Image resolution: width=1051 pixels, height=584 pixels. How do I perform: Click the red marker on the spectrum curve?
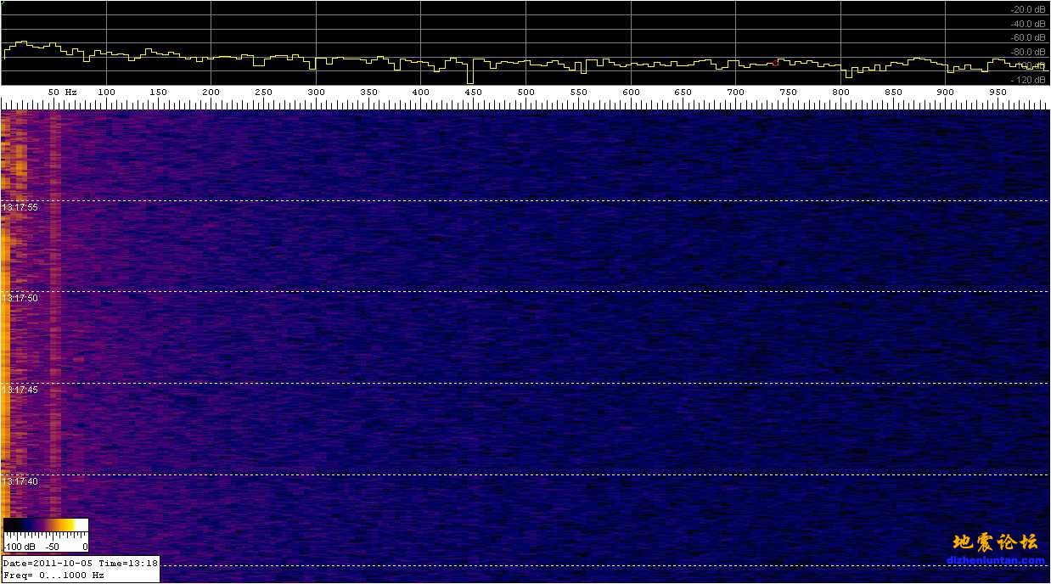(x=775, y=62)
